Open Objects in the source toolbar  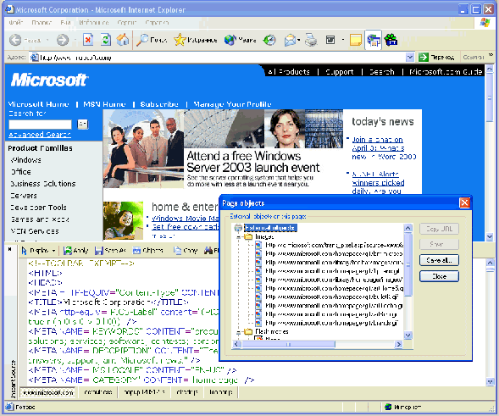148,251
